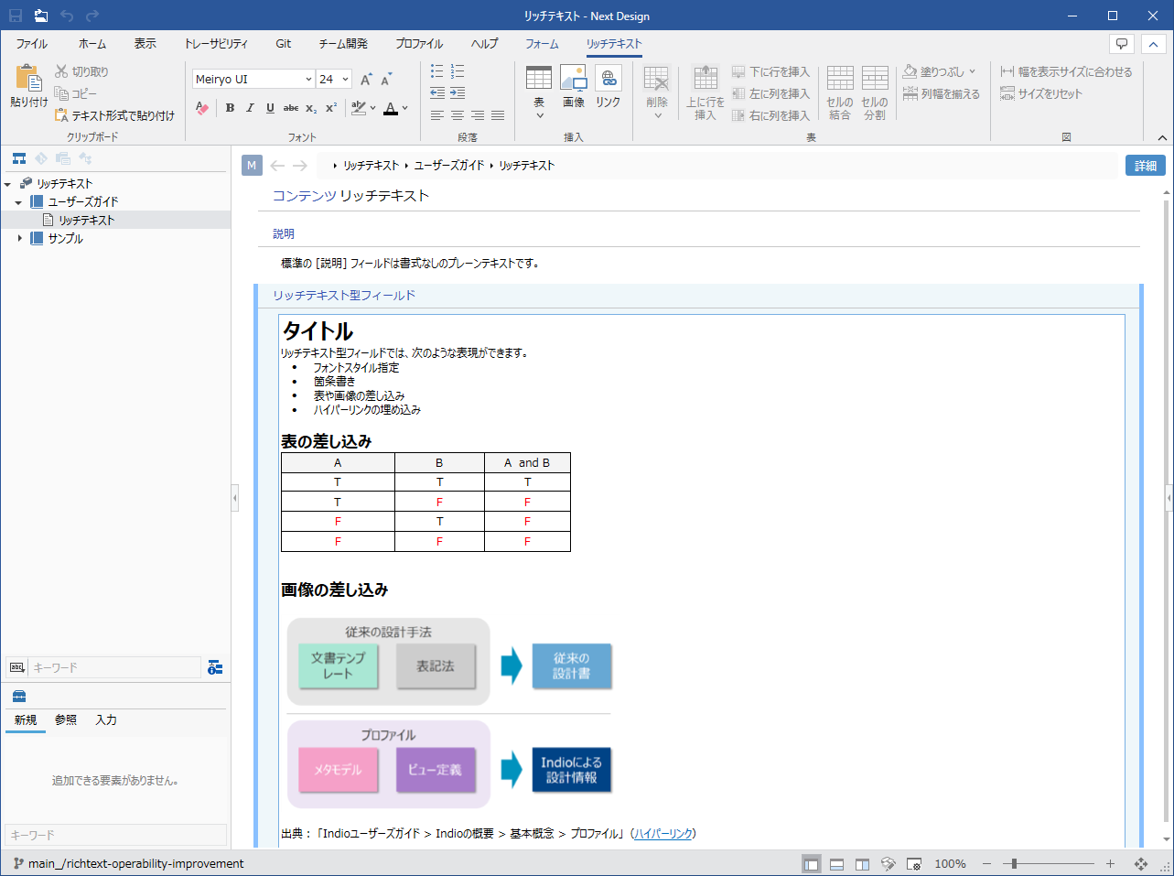Viewport: 1174px width, 876px height.
Task: Click the fit-to-screen arrows icon in status bar
Action: click(1141, 864)
